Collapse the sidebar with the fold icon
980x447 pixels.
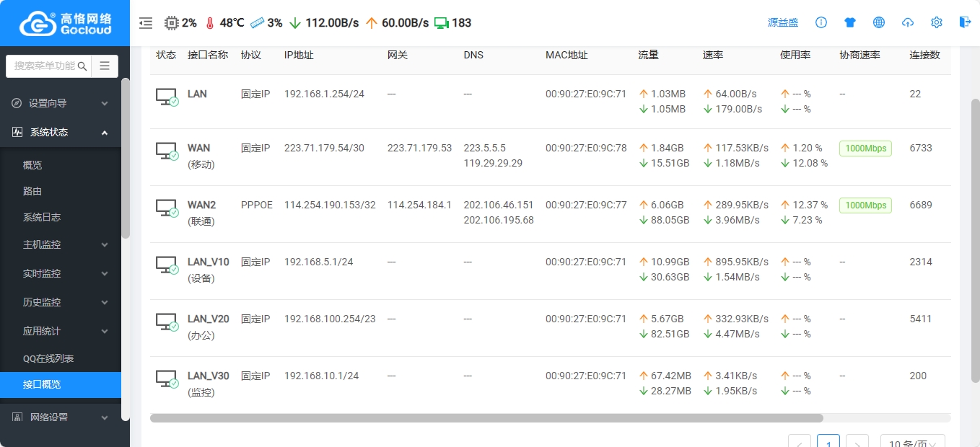tap(146, 23)
